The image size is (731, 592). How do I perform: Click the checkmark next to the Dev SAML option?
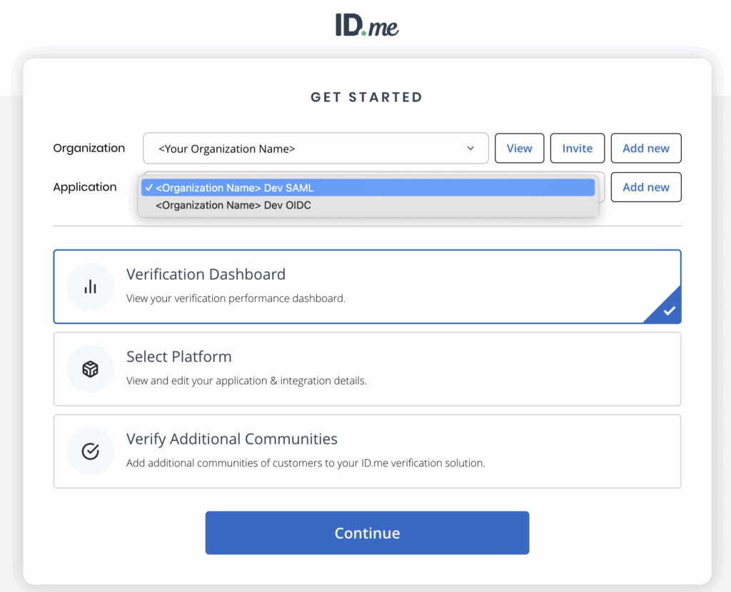[148, 188]
